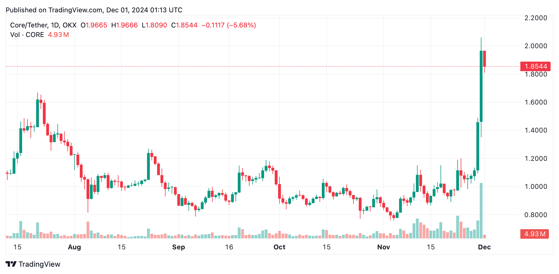
Task: Click the tallest green volume bar
Action: [x=481, y=211]
